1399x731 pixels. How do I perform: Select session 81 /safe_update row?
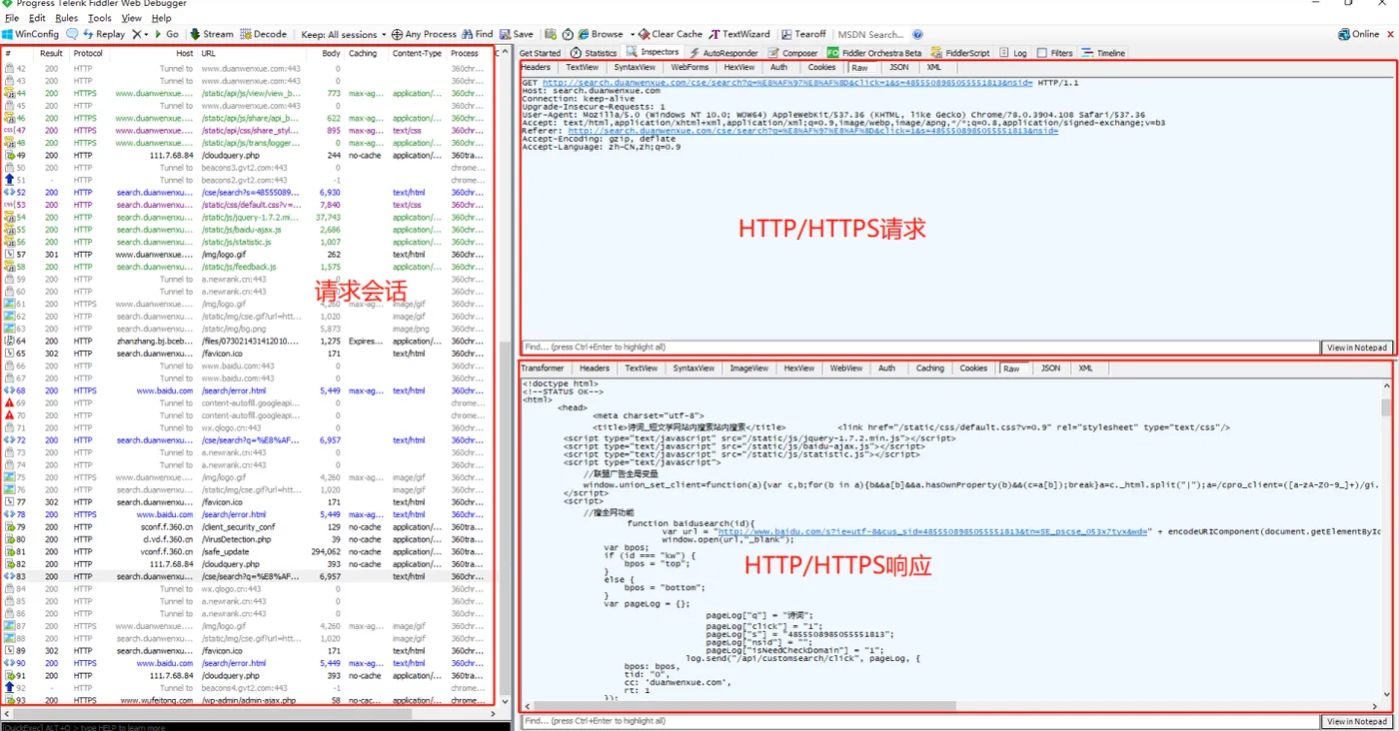(248, 551)
